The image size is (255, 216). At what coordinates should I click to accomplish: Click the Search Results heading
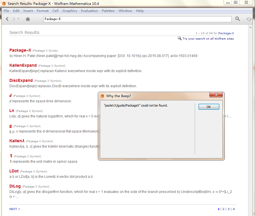[x=25, y=32]
